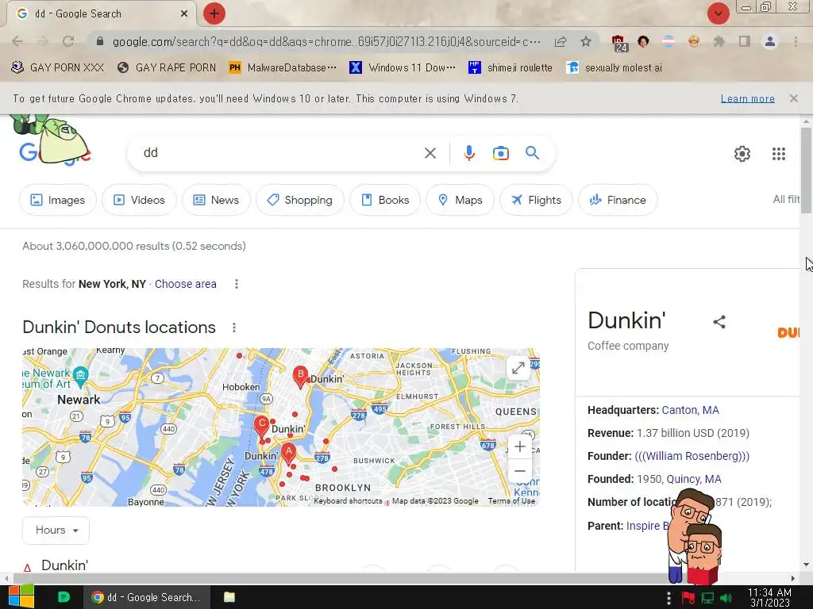Select the Books search filter
Viewport: 813px width, 609px height.
tap(385, 200)
